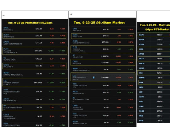Viewport: 170px width, 127px height.
Task: Select OKLO price $137.16 in PreMarket list
Action: click(39, 66)
